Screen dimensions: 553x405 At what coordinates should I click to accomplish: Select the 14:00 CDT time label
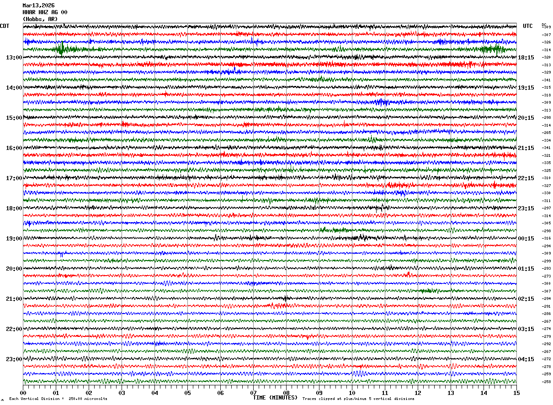[x=14, y=88]
